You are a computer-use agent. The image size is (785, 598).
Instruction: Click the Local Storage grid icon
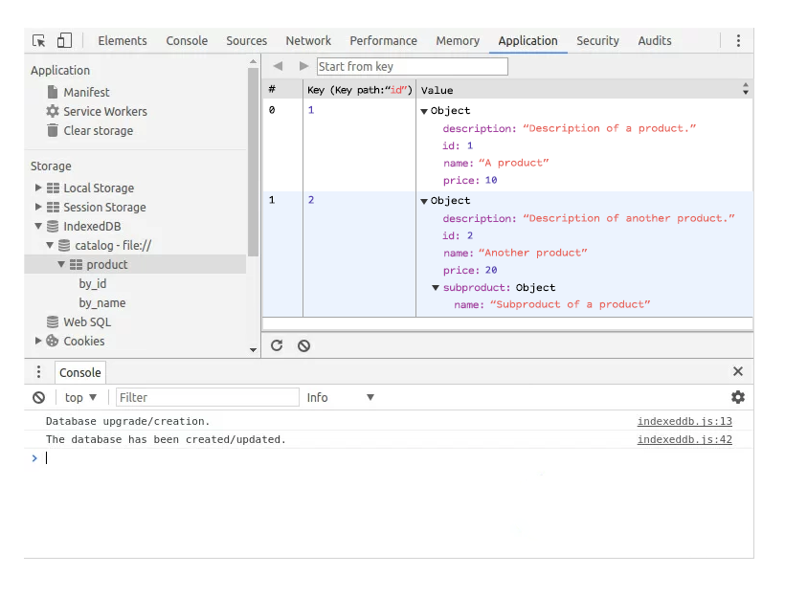point(53,188)
